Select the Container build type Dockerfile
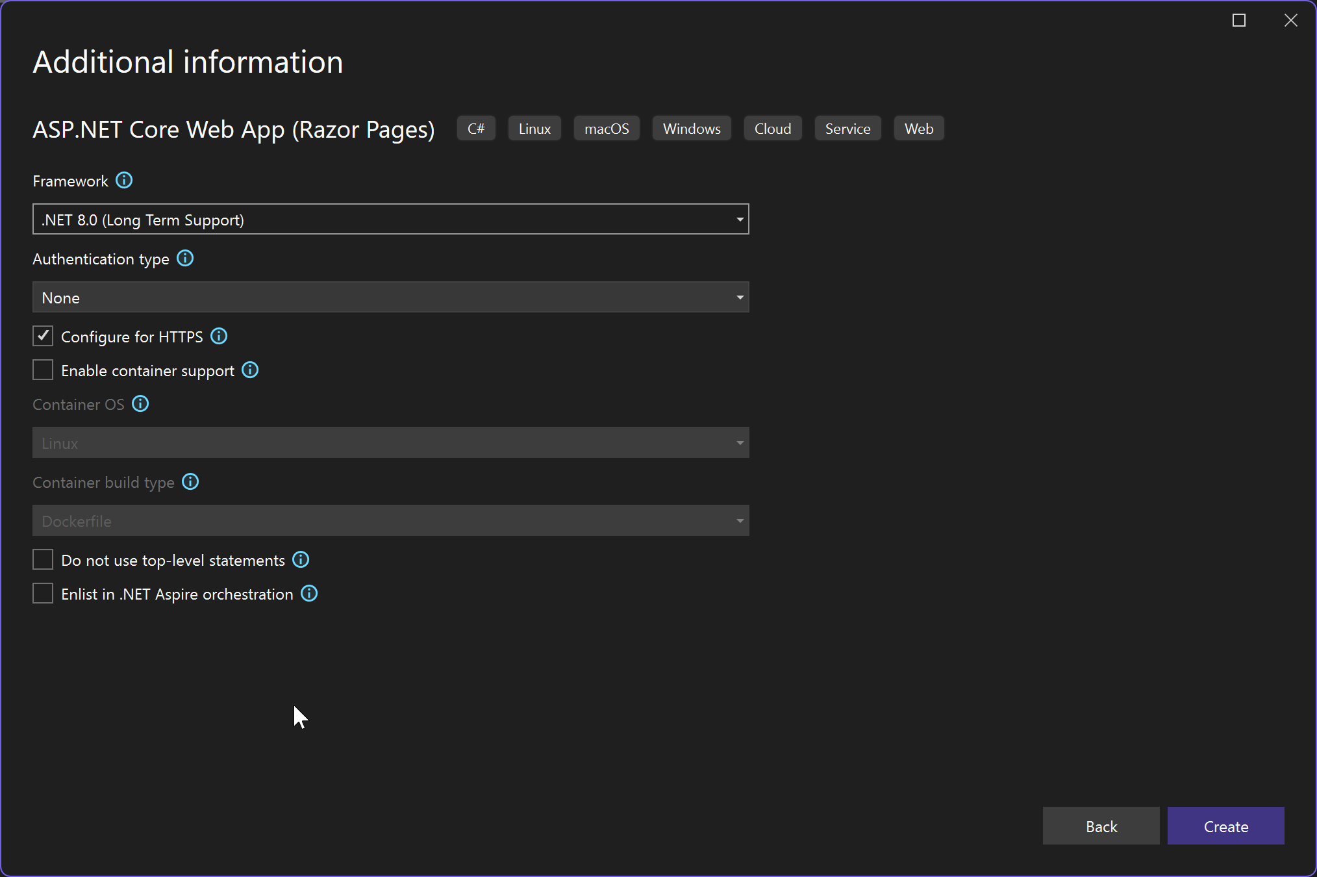Image resolution: width=1317 pixels, height=877 pixels. tap(390, 520)
